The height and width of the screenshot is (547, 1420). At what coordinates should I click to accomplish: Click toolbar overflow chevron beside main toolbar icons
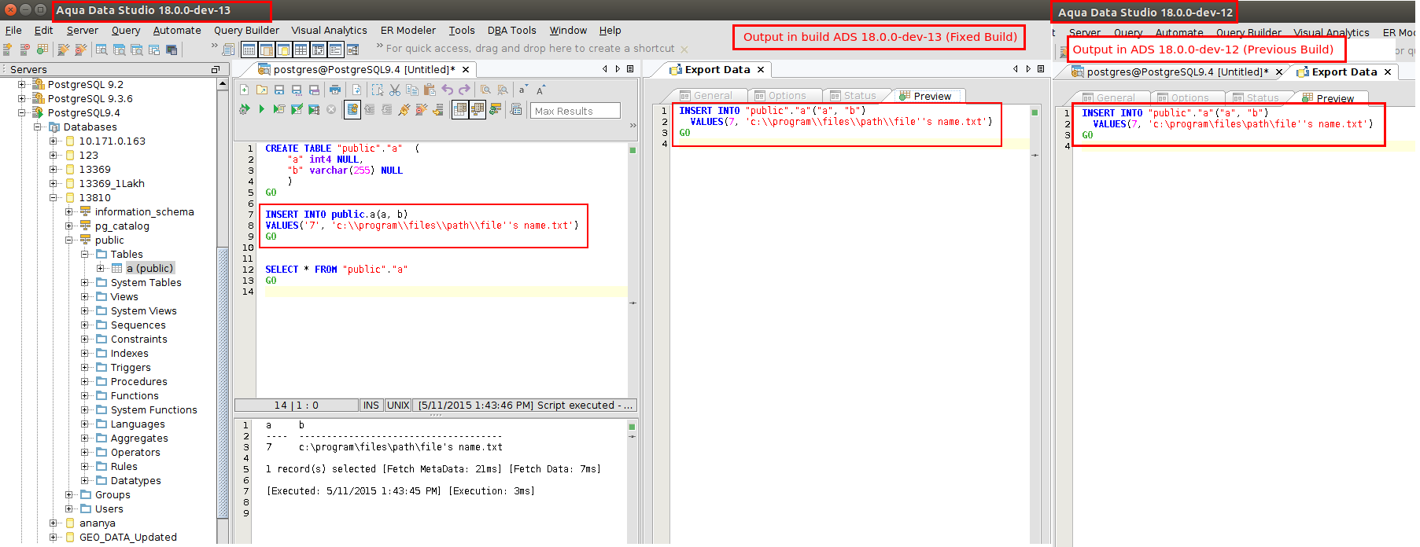pos(215,45)
